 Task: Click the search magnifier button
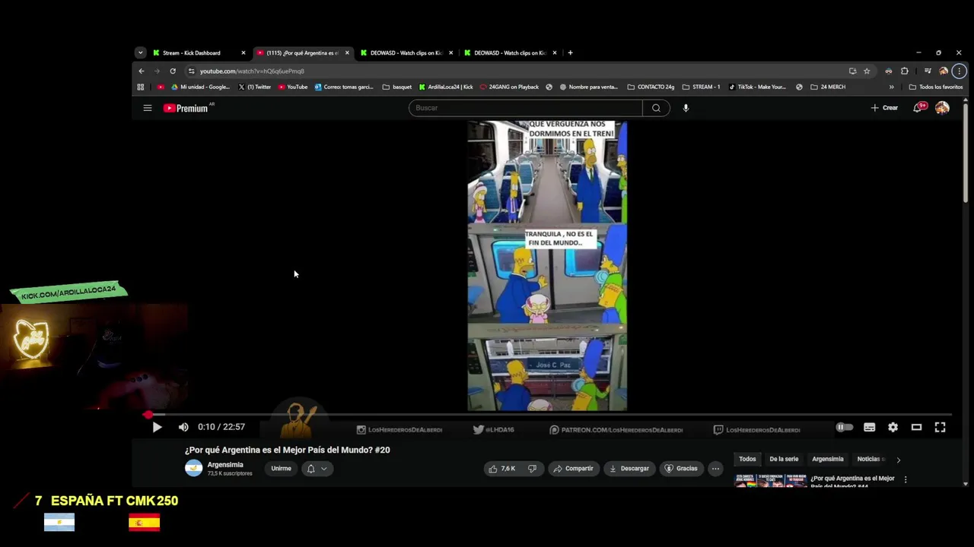pos(656,108)
